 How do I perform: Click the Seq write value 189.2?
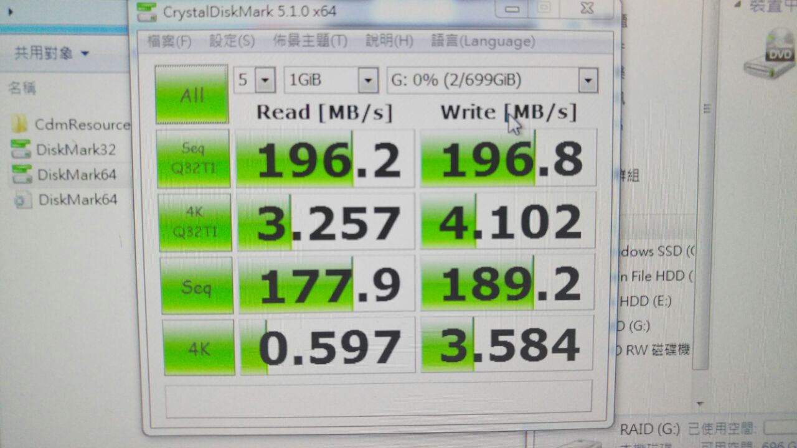(507, 282)
